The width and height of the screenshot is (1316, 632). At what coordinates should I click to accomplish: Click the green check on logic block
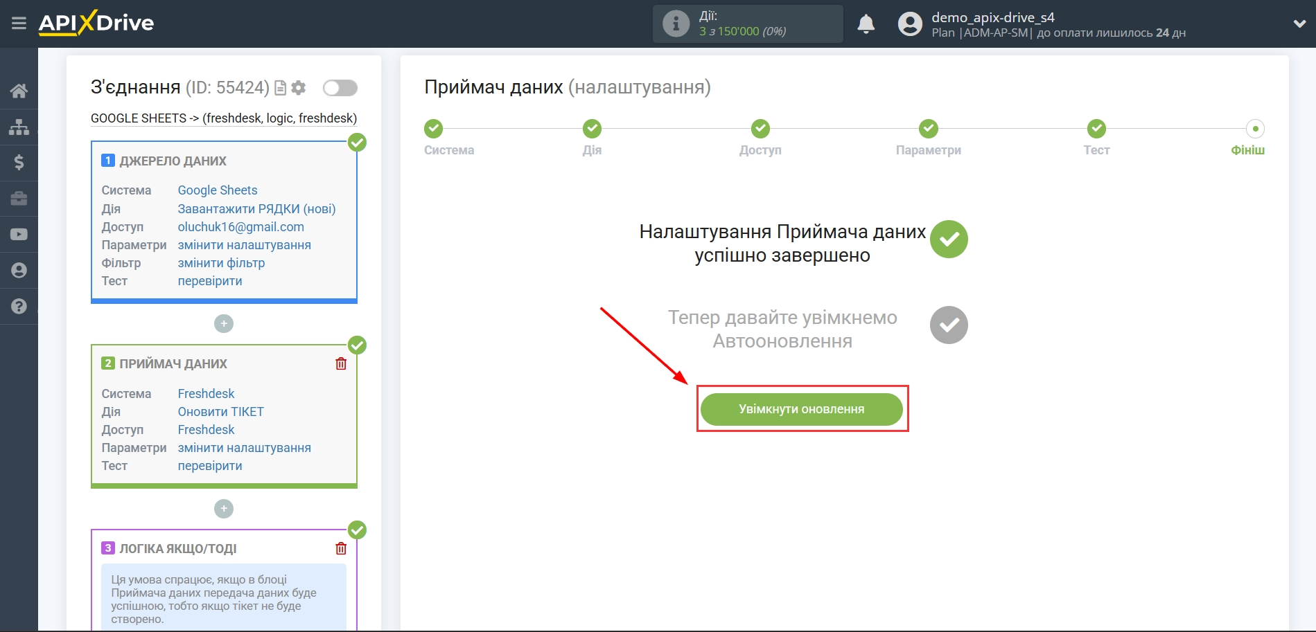(x=357, y=530)
